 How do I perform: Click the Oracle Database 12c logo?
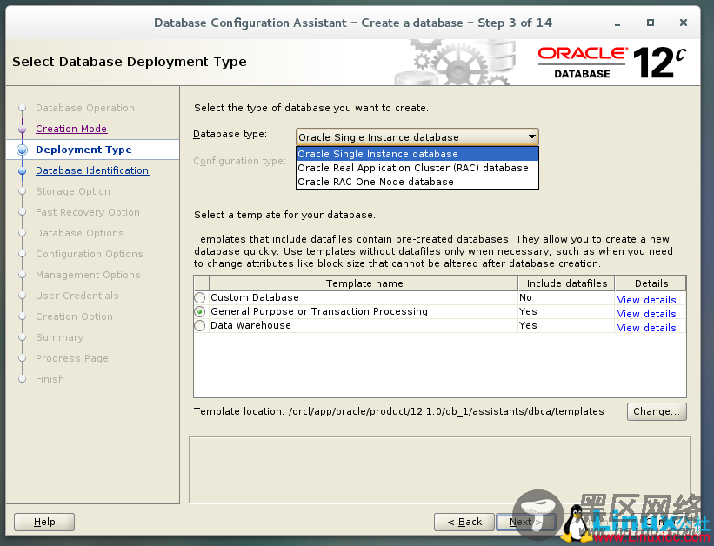(611, 62)
